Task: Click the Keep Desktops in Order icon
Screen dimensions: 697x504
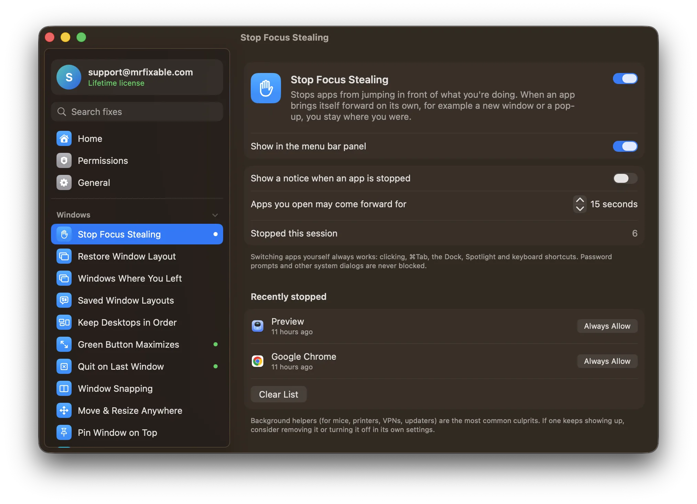Action: point(64,323)
